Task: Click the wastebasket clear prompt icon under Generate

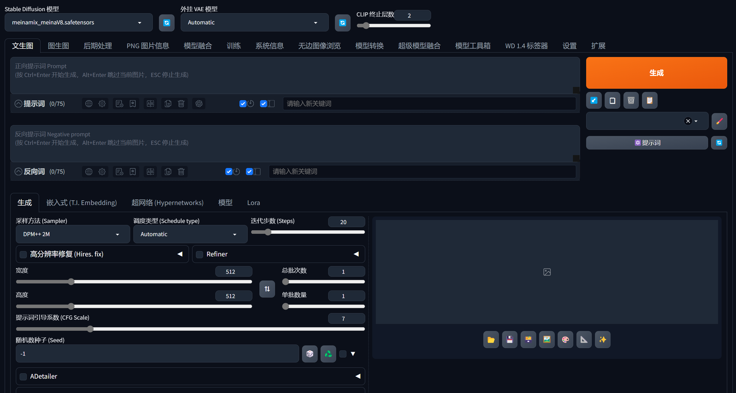Action: (x=631, y=100)
